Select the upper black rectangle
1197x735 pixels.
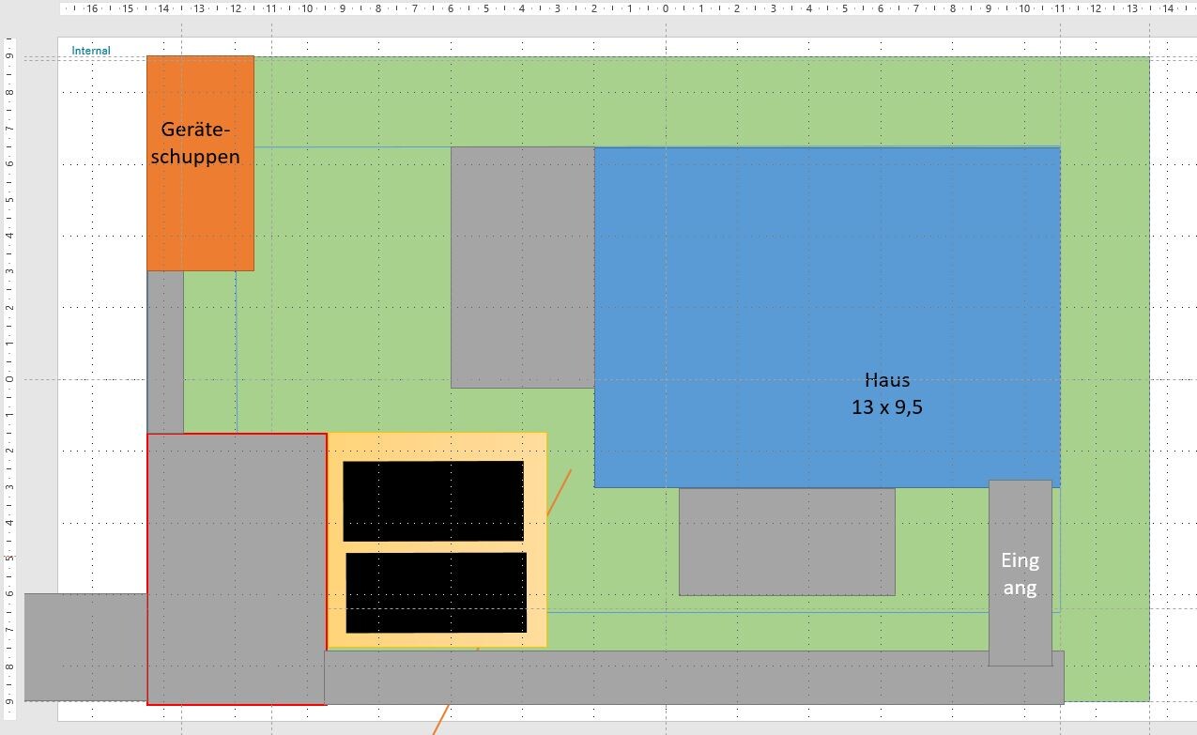tap(433, 501)
